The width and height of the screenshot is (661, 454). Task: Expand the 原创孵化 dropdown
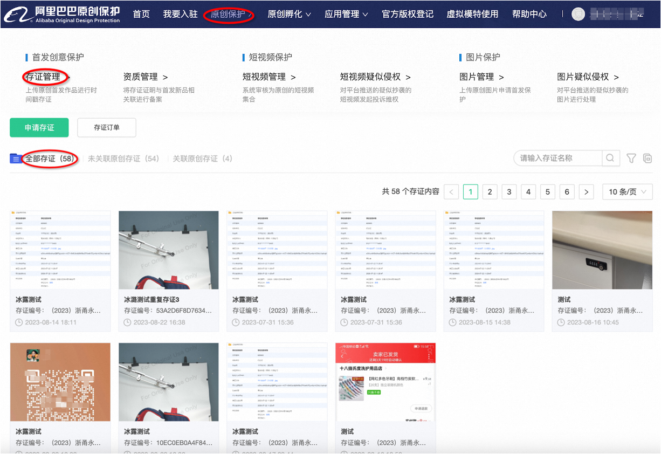(x=290, y=15)
